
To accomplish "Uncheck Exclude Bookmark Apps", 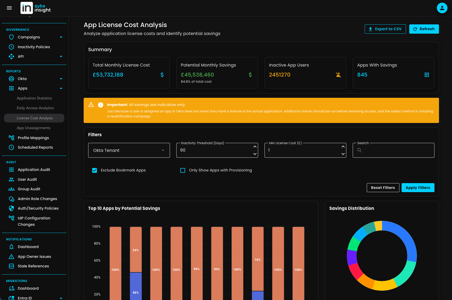I will (x=95, y=170).
